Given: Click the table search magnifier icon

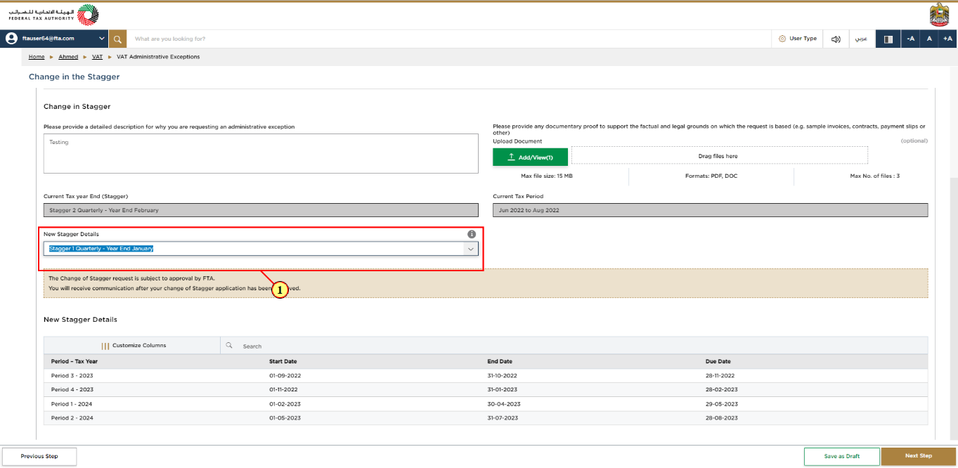Looking at the screenshot, I should (229, 346).
